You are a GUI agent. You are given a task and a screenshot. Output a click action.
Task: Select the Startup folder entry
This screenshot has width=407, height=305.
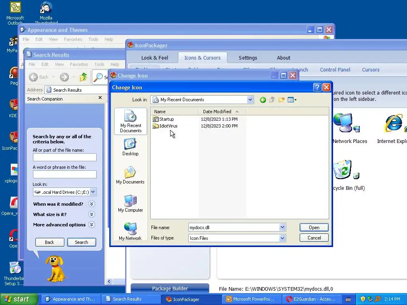tap(163, 119)
